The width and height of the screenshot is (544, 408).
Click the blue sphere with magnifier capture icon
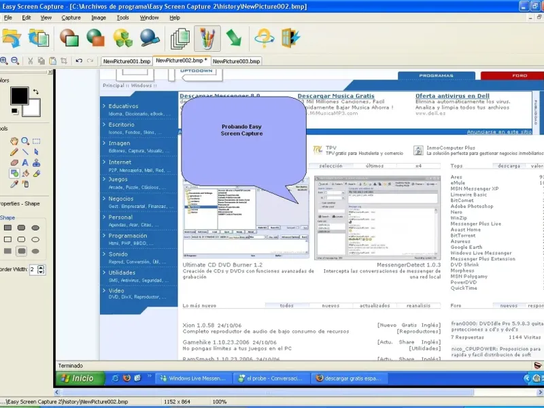click(x=150, y=38)
